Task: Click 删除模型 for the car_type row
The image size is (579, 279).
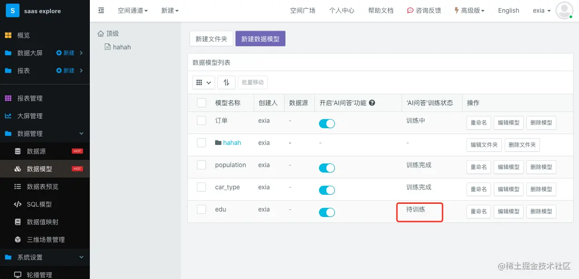Action: click(541, 189)
